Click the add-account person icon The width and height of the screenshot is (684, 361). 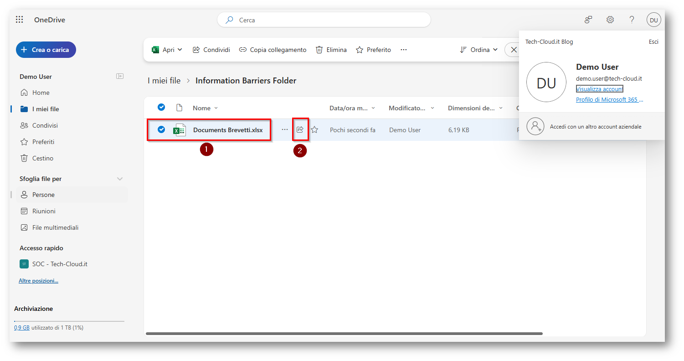(x=535, y=126)
